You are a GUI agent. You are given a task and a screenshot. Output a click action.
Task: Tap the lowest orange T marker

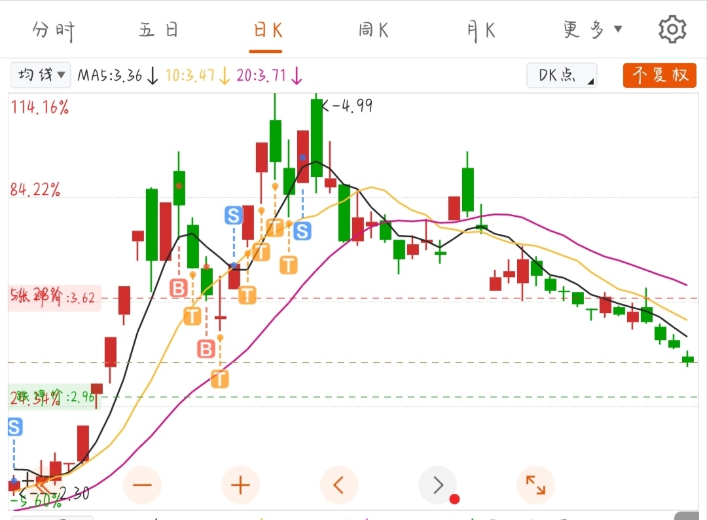tap(219, 379)
